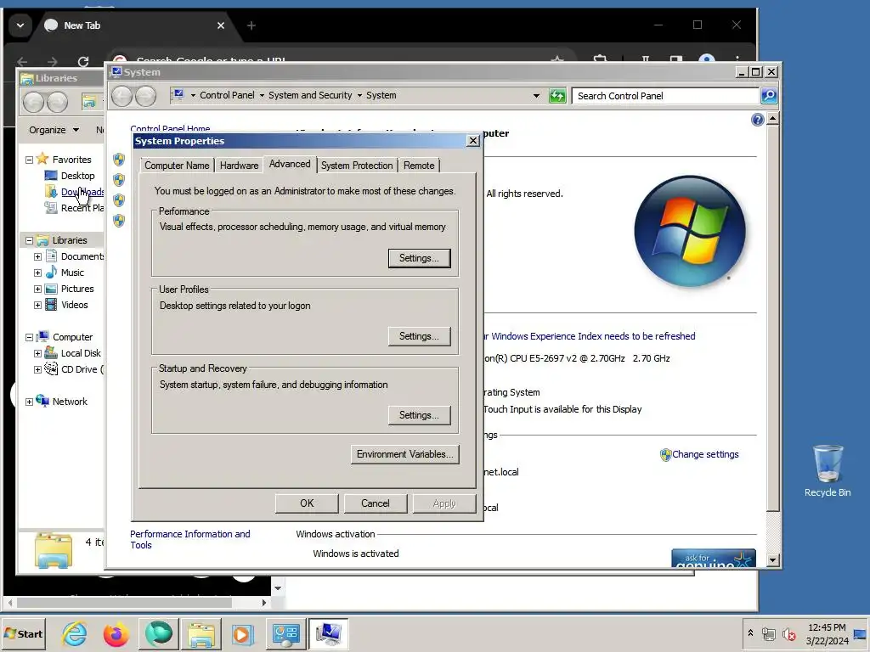Open the green browser icon on taskbar

coord(159,633)
